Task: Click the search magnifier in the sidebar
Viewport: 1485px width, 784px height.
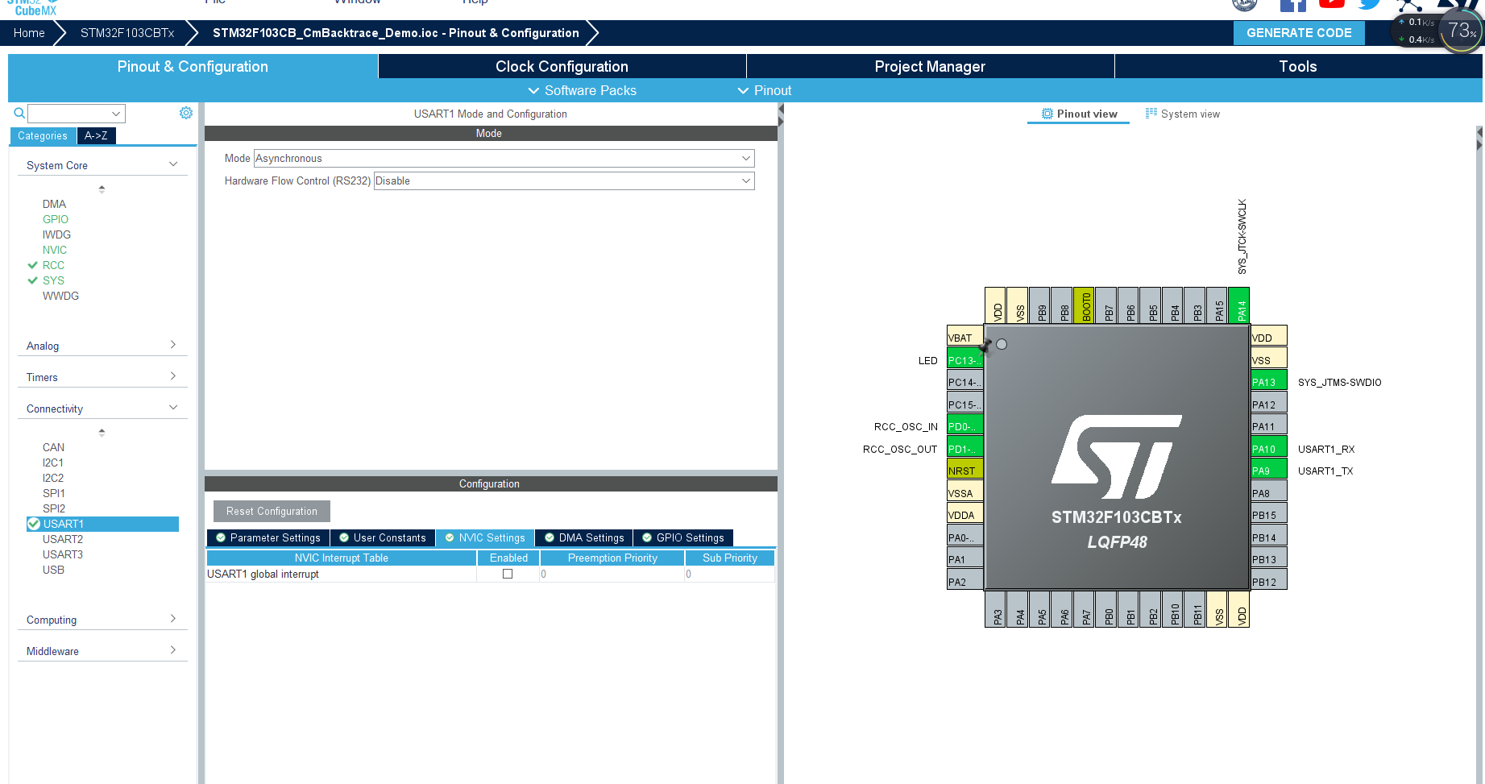Action: (x=18, y=113)
